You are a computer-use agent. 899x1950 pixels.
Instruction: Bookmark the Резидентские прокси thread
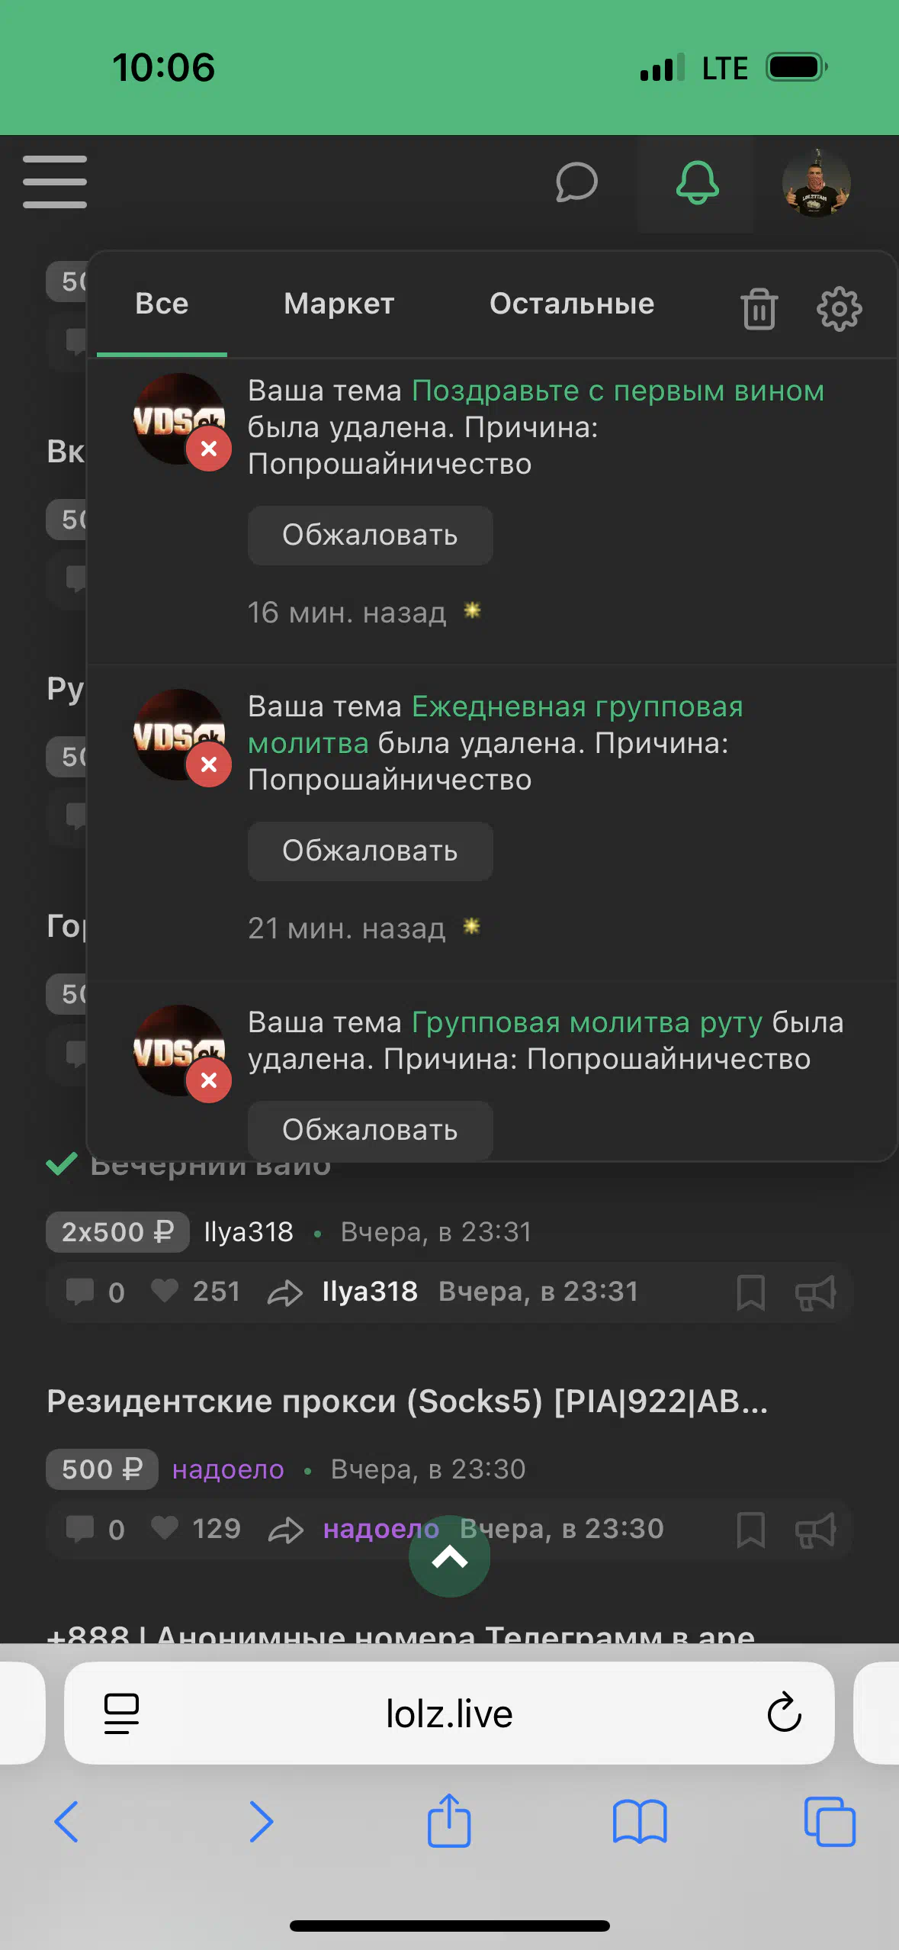(x=750, y=1530)
